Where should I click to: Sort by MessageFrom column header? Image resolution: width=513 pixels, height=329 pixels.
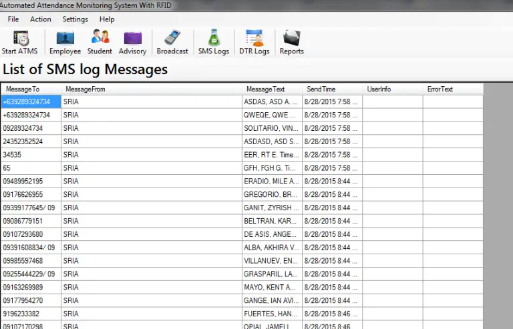[152, 89]
